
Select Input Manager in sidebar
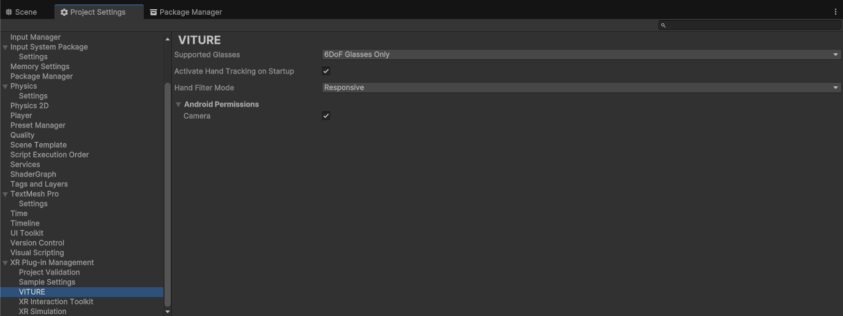tap(35, 37)
